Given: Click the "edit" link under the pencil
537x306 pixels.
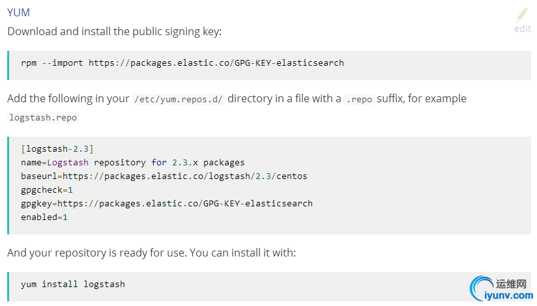Looking at the screenshot, I should coord(523,29).
